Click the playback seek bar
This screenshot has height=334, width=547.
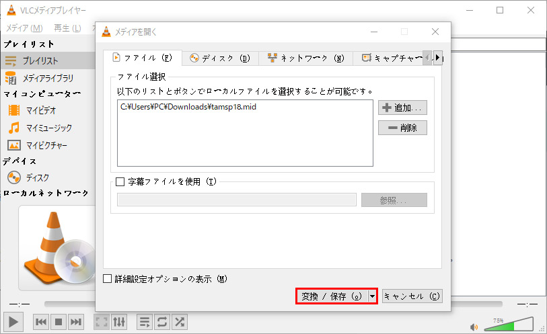click(x=273, y=304)
